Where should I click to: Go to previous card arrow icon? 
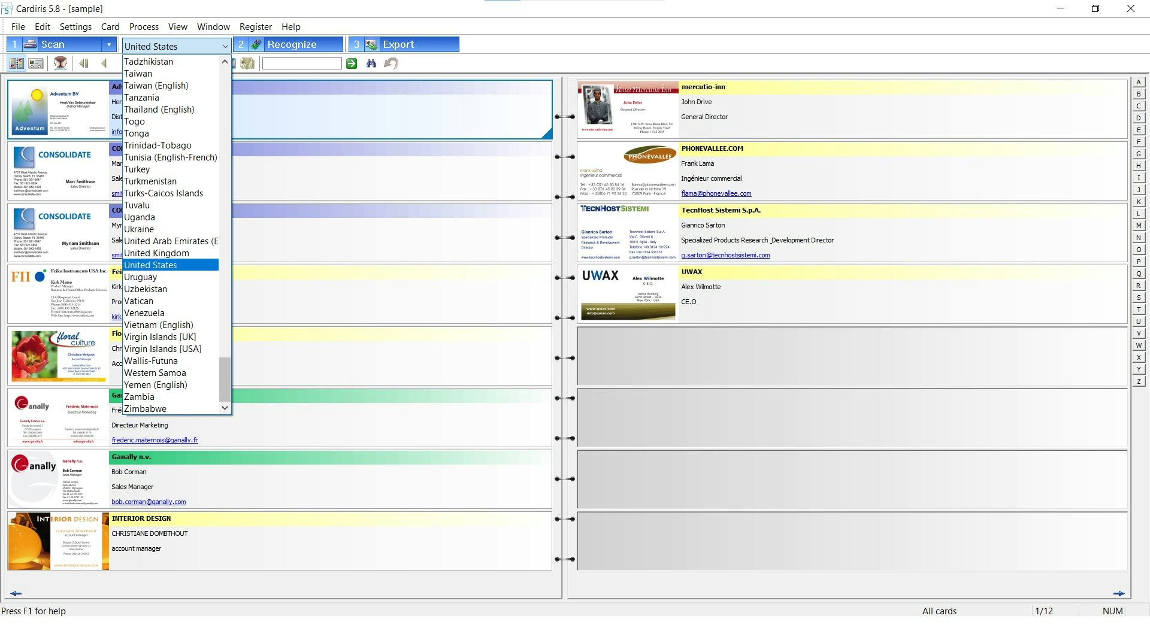pos(104,63)
